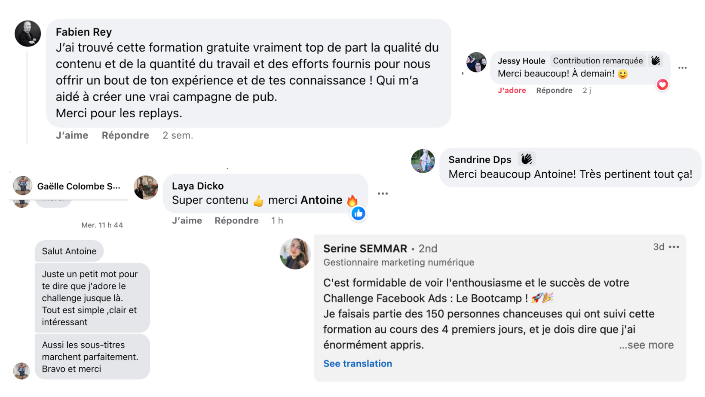Reply to Fabien Rey's comment
The image size is (705, 397).
(125, 135)
